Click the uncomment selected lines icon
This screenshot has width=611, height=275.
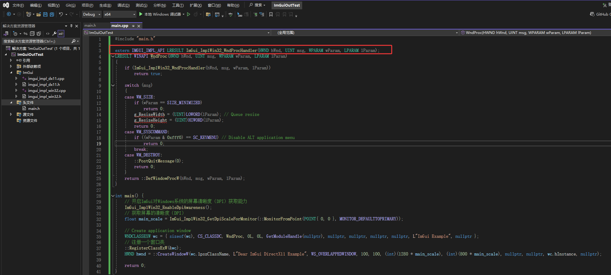point(262,14)
